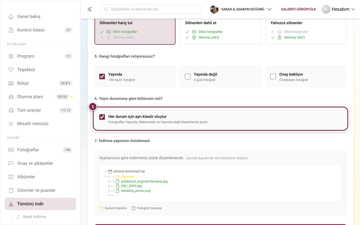Select wedding_photo.png in the preview tree
This screenshot has width=360, height=225.
[136, 191]
